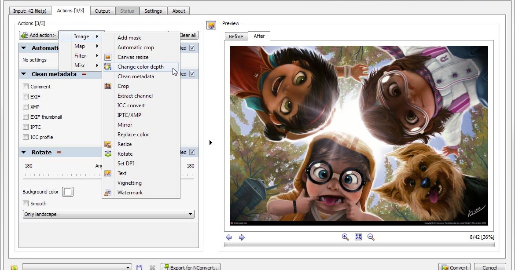Toggle the Smooth checkbox
The width and height of the screenshot is (515, 270).
pos(26,204)
